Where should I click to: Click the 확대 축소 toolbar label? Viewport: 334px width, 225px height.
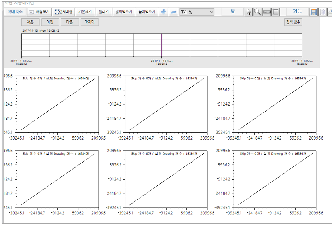[x=15, y=12]
